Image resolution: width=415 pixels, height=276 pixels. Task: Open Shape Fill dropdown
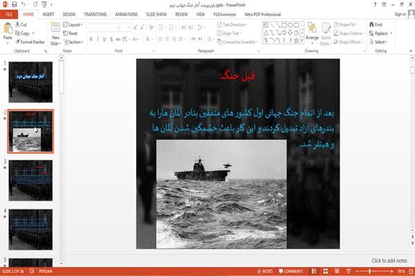click(x=345, y=25)
